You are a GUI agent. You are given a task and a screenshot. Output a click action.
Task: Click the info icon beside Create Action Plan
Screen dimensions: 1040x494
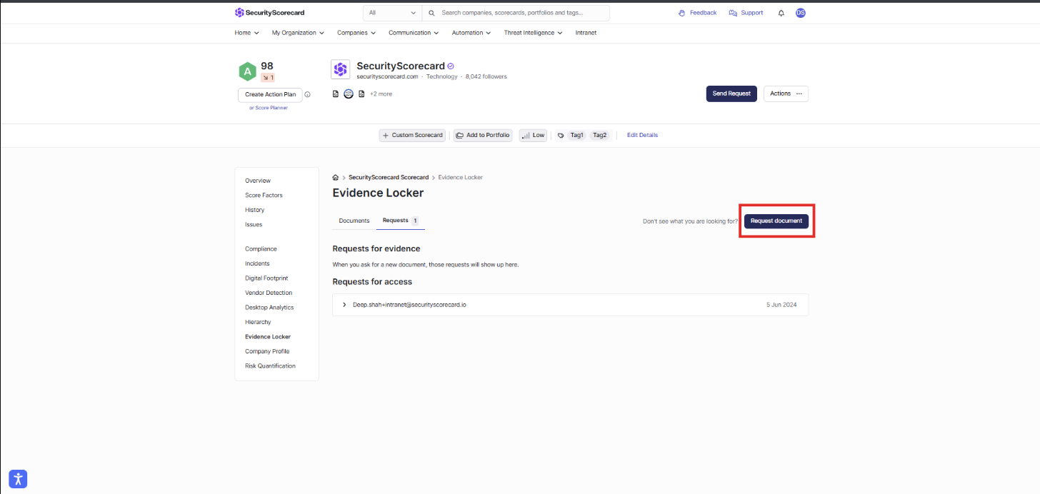(x=308, y=94)
